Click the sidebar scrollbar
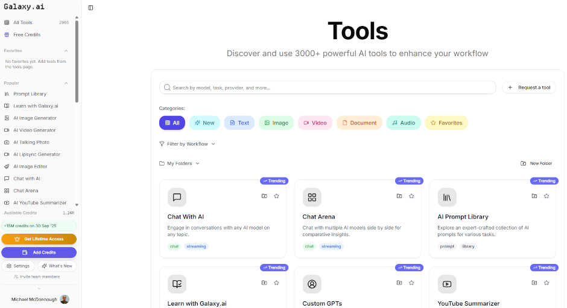Image resolution: width=567 pixels, height=308 pixels. tap(77, 62)
